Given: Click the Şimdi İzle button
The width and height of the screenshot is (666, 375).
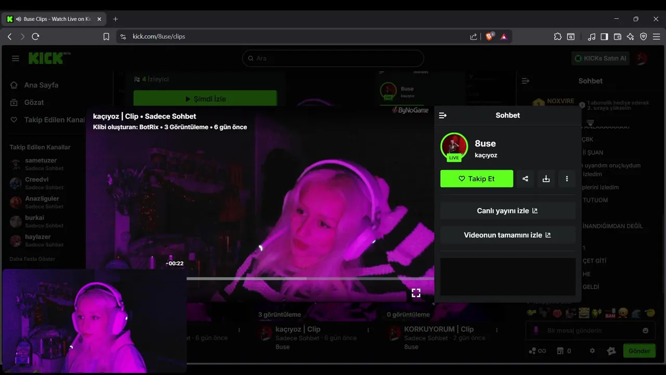Looking at the screenshot, I should tap(205, 98).
